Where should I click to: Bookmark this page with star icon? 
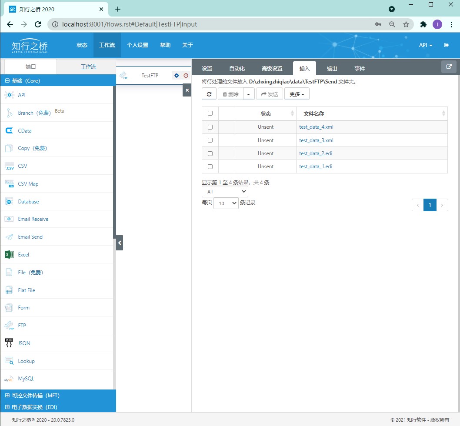[x=406, y=24]
